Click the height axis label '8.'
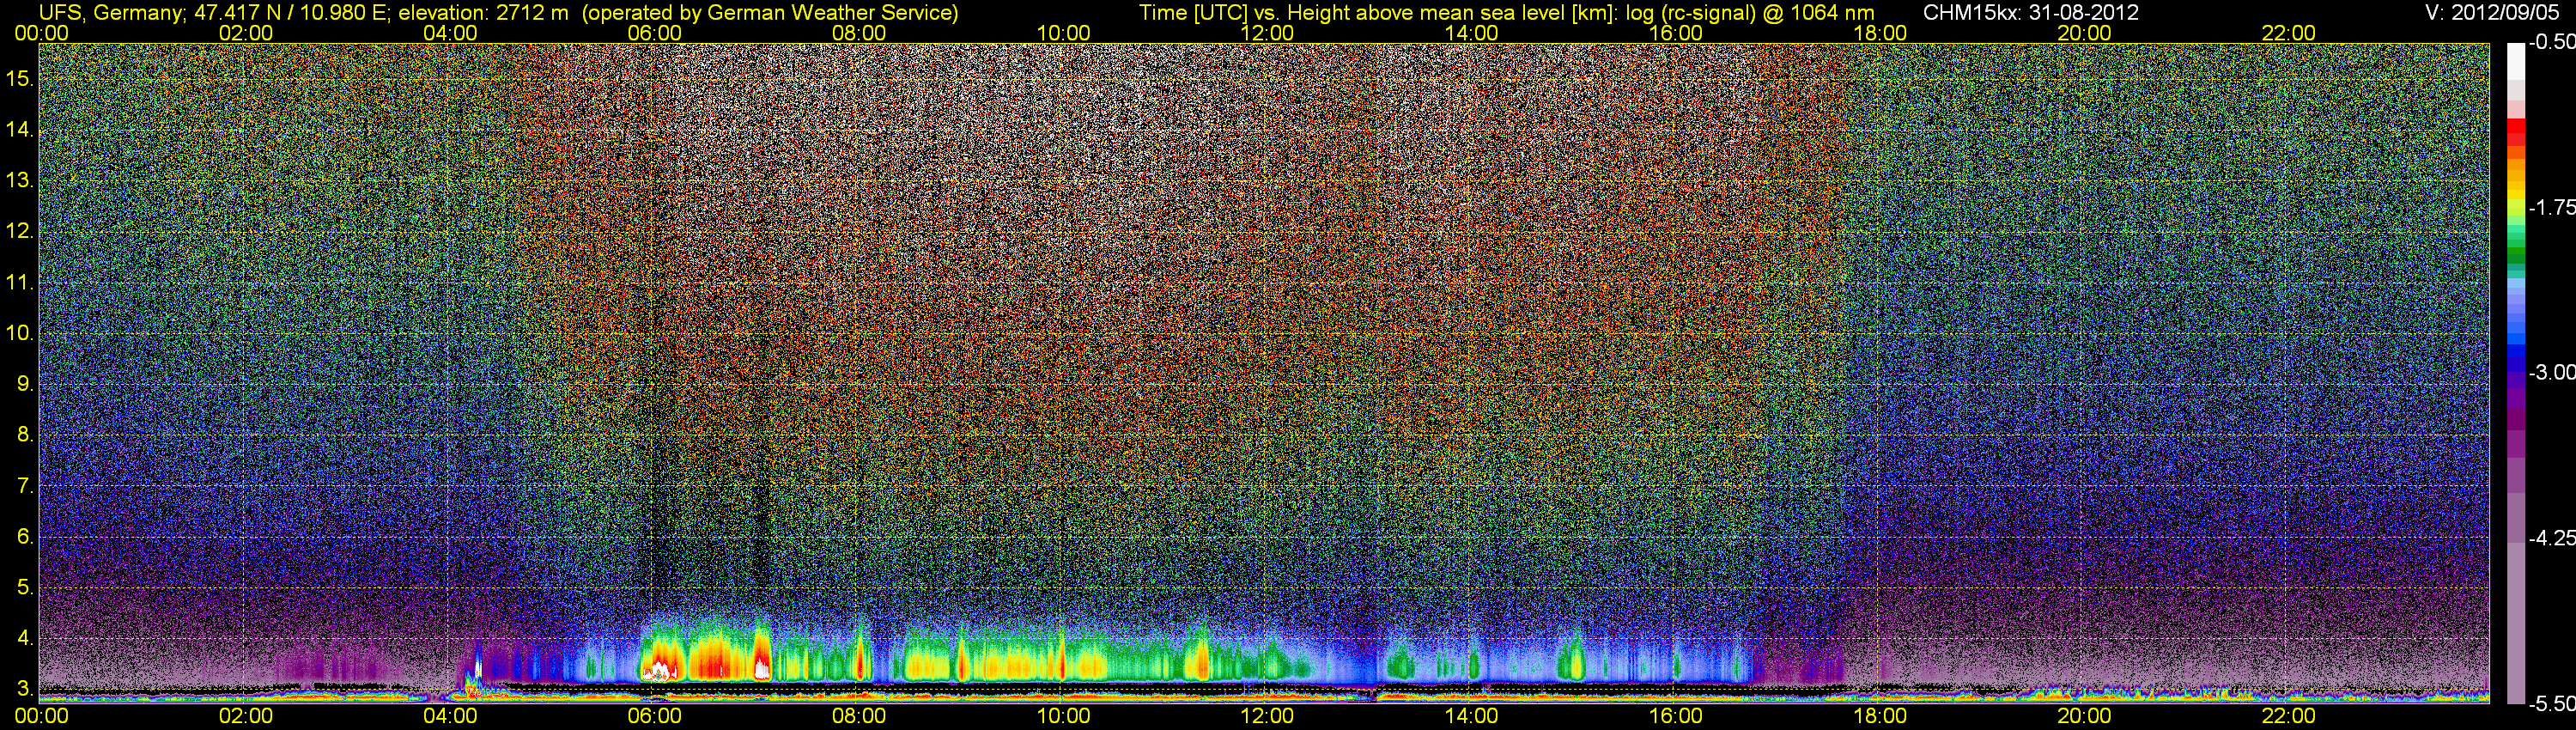This screenshot has height=730, width=2576. coord(25,435)
